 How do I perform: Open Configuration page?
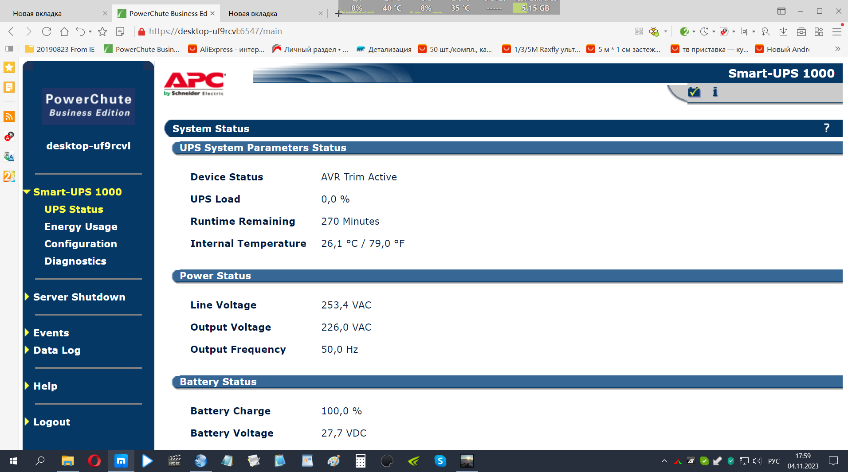click(x=81, y=244)
